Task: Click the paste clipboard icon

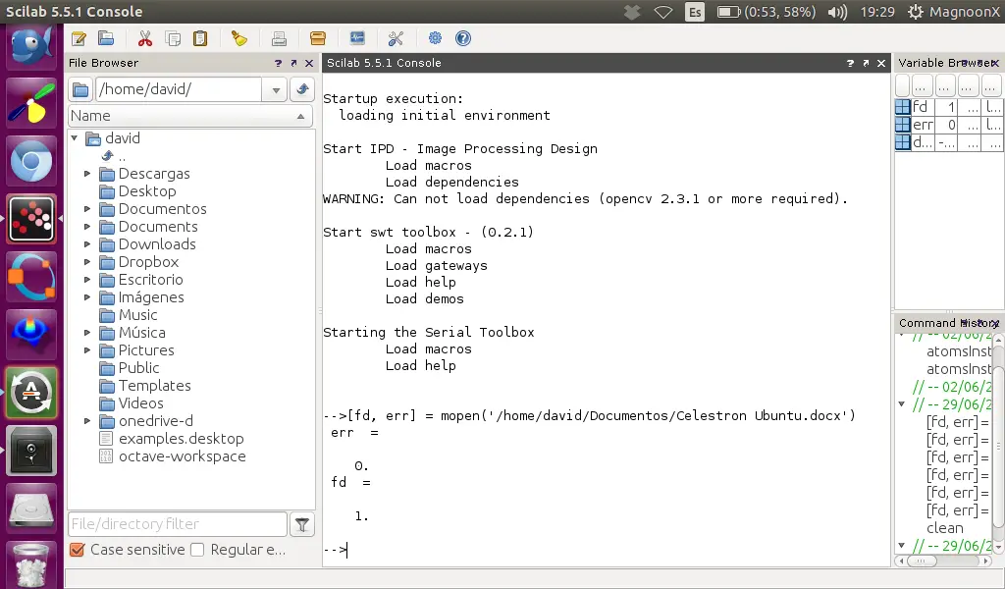Action: 200,38
